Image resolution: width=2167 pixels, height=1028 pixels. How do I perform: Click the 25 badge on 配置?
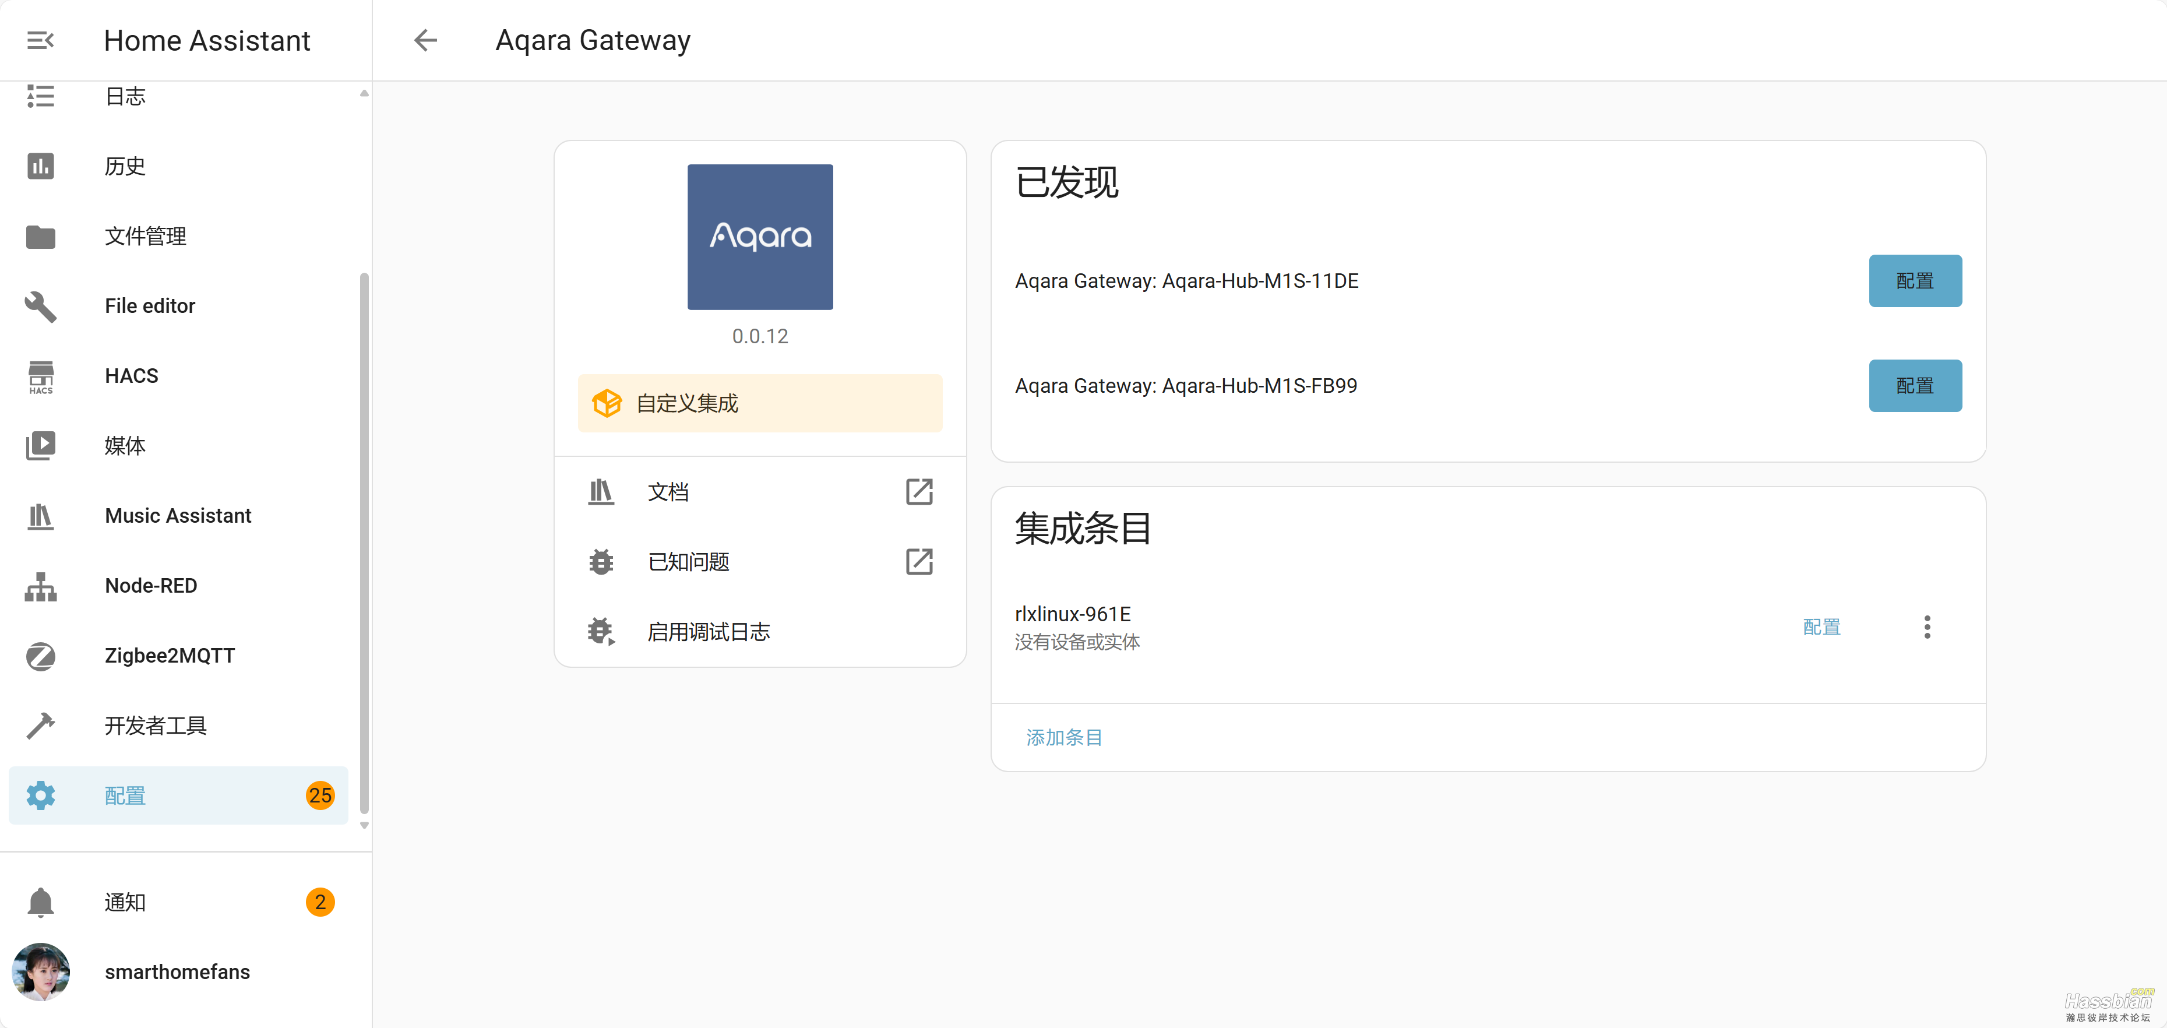320,796
